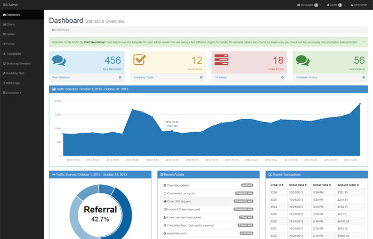Click arrow icon beside View Mentions
The width and height of the screenshot is (373, 239).
pos(120,78)
